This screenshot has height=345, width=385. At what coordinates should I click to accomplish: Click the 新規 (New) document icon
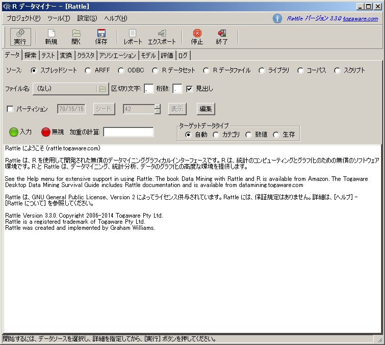52,33
